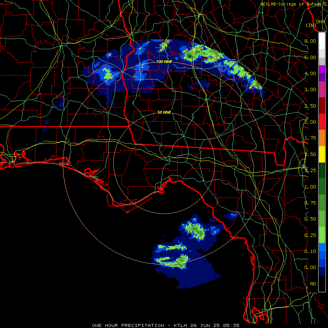Select the ND legend label
This screenshot has height=328, width=328.
point(313,284)
